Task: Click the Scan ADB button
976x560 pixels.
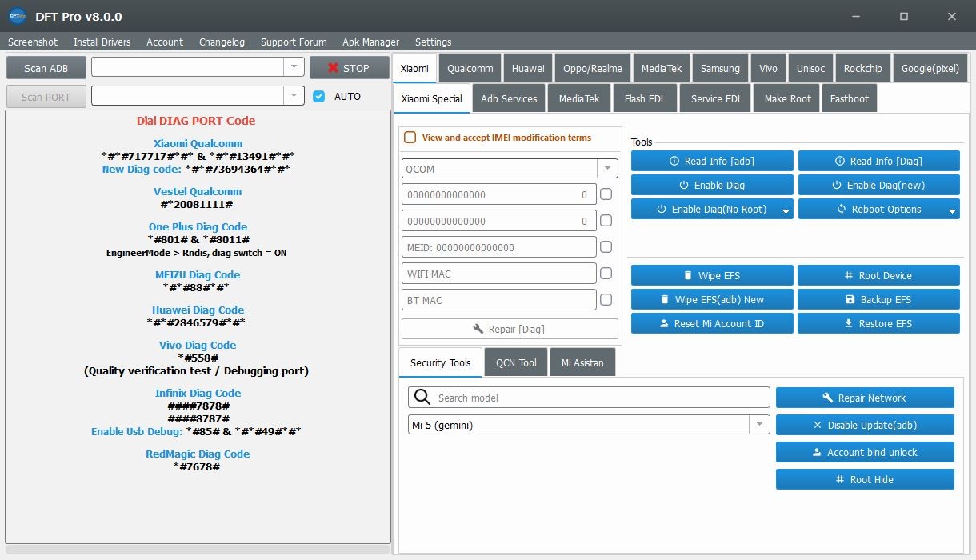Action: tap(46, 68)
